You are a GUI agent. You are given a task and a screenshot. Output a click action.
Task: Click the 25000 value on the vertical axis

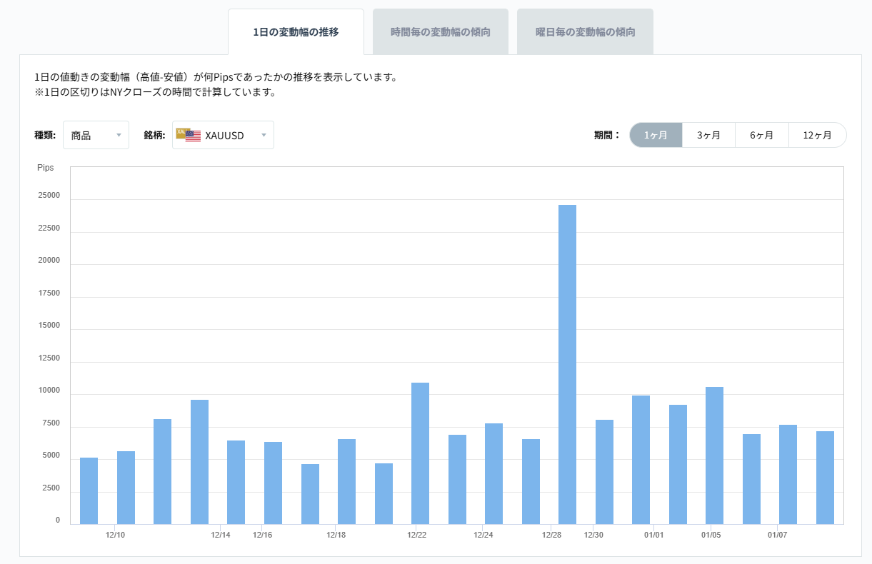coord(50,195)
